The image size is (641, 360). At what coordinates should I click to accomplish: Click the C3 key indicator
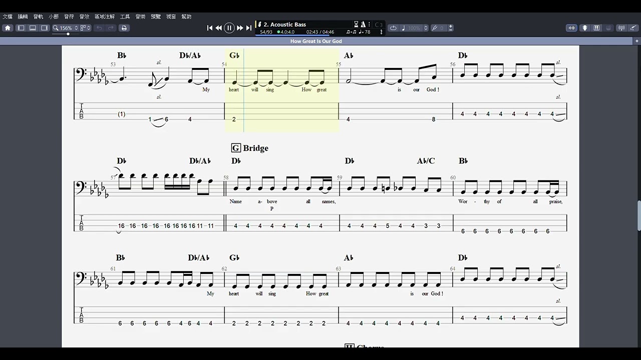[379, 24]
